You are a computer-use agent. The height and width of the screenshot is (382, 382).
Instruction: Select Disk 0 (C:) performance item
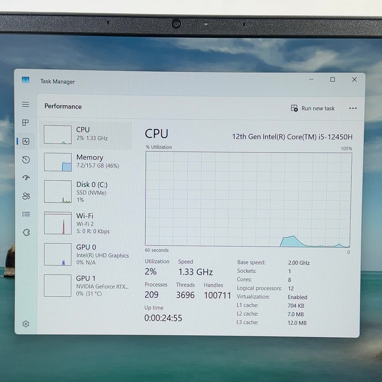[x=86, y=192]
